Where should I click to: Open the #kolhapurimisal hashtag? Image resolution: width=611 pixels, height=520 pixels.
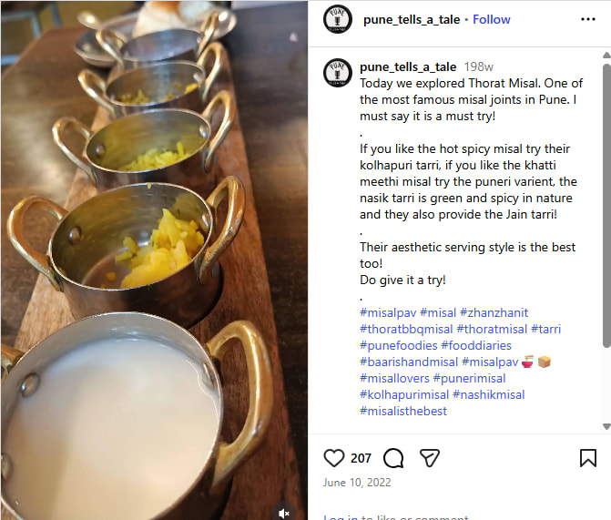[x=404, y=394]
